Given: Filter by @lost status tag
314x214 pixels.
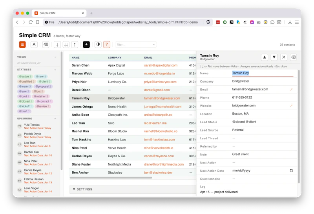Looking at the screenshot, I should 38,92.
